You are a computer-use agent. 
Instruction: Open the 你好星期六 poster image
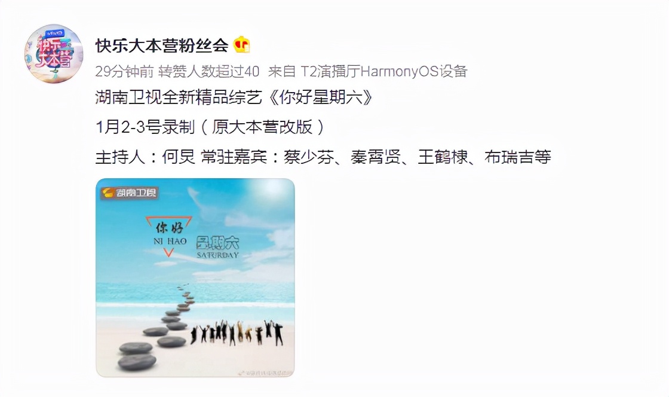click(x=195, y=277)
